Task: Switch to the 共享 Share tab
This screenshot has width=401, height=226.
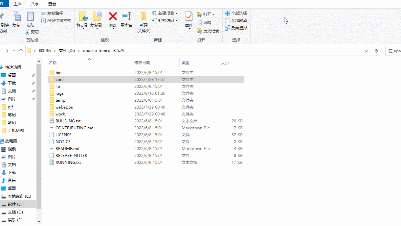Action: tap(35, 4)
